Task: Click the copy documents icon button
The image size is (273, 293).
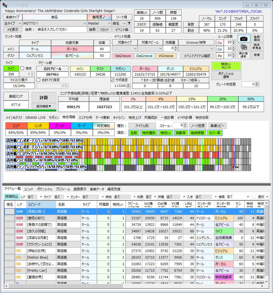Action: [244, 47]
